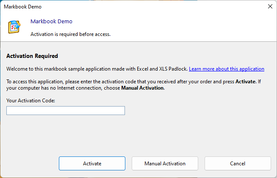This screenshot has height=178, width=277.
Task: Click the Markbook Demo title bar text
Action: (23, 7)
